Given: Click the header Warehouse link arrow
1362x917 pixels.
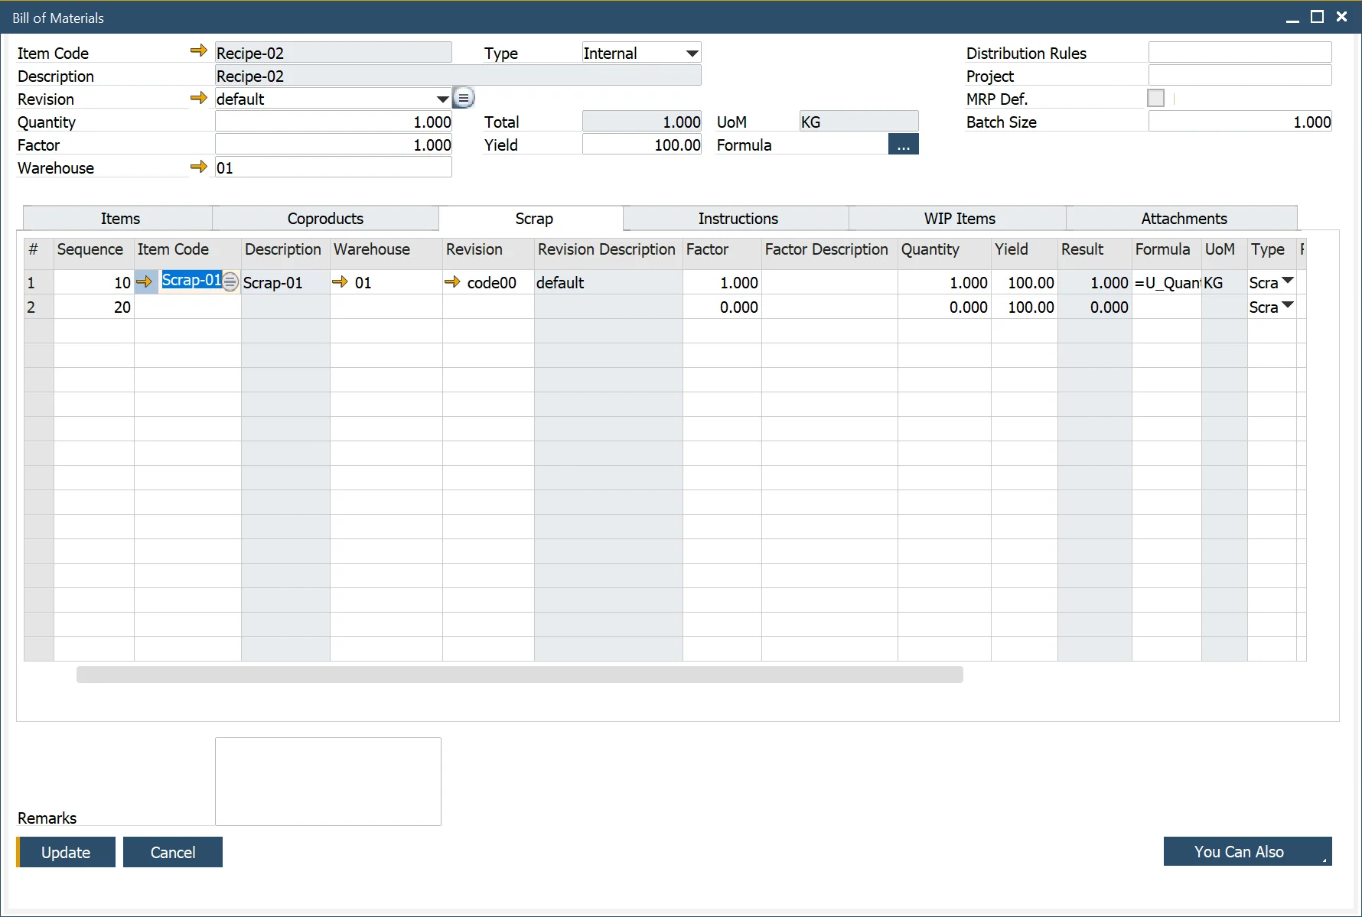Looking at the screenshot, I should point(199,167).
